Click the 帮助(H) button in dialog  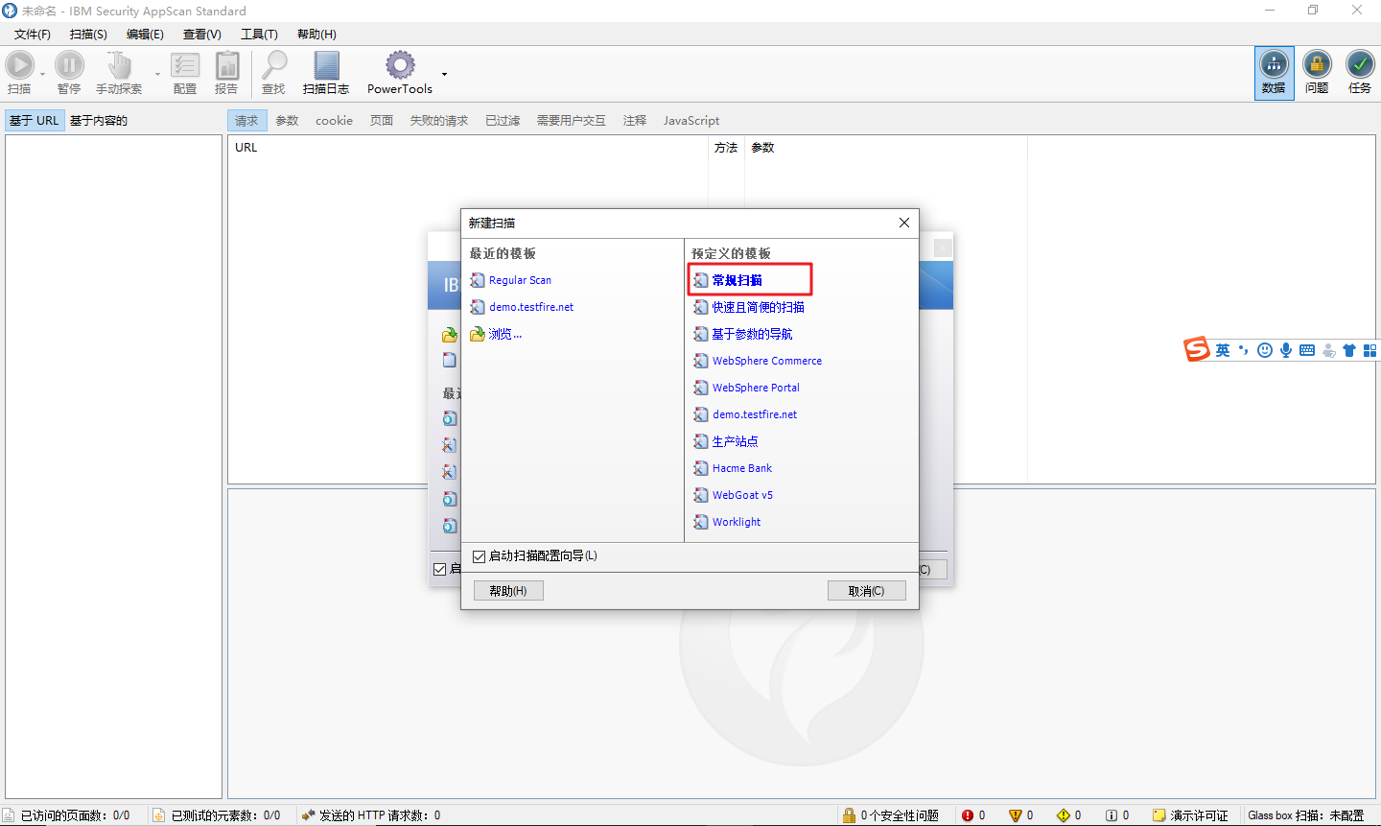pyautogui.click(x=508, y=591)
